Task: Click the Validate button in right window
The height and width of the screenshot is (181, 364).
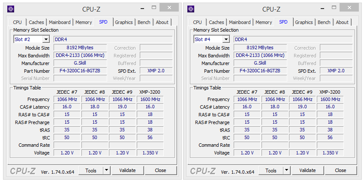Action: 307,170
